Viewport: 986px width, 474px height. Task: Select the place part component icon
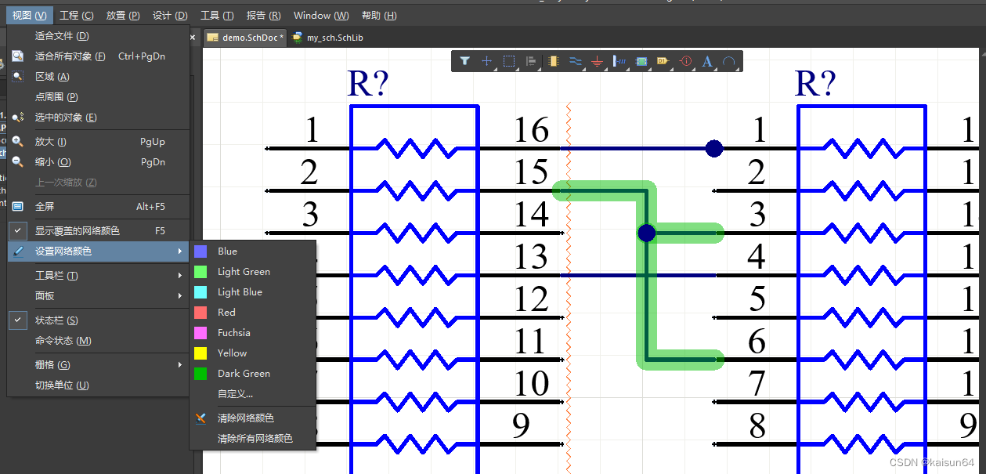[x=554, y=61]
